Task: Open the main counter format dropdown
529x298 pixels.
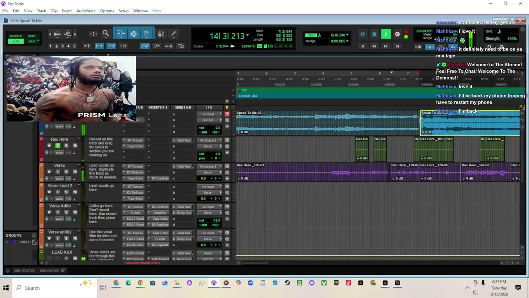Action: click(248, 36)
